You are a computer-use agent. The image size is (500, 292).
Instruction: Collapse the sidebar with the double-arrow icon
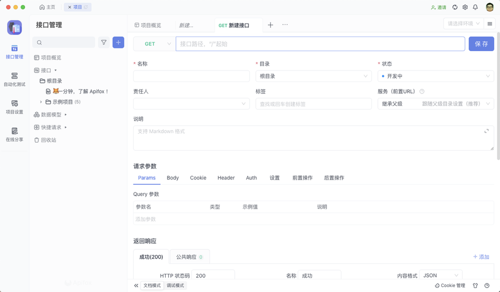pyautogui.click(x=135, y=285)
